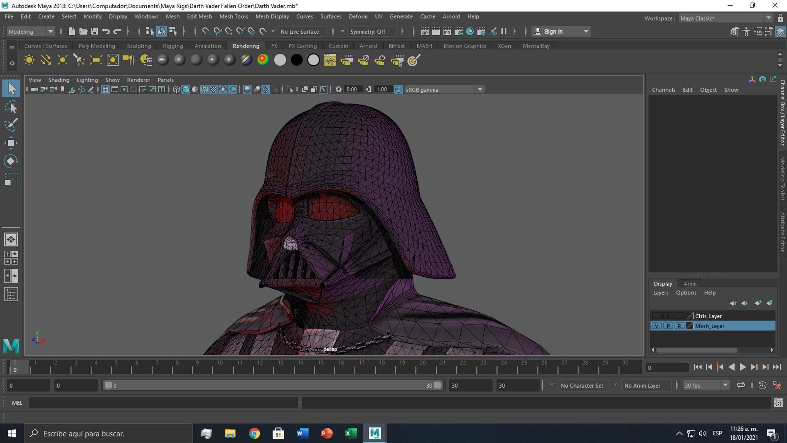787x443 pixels.
Task: Switch to single-pane layout
Action: tap(11, 239)
